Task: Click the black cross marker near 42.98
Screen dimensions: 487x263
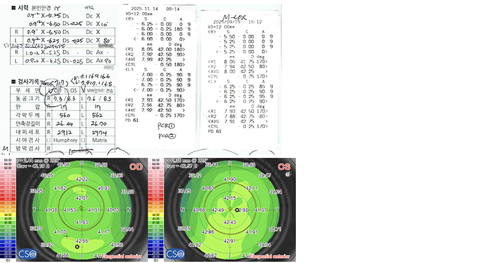Action: coord(237,210)
